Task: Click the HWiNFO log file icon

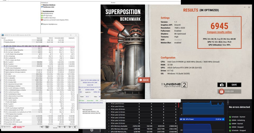Action: pos(65,127)
